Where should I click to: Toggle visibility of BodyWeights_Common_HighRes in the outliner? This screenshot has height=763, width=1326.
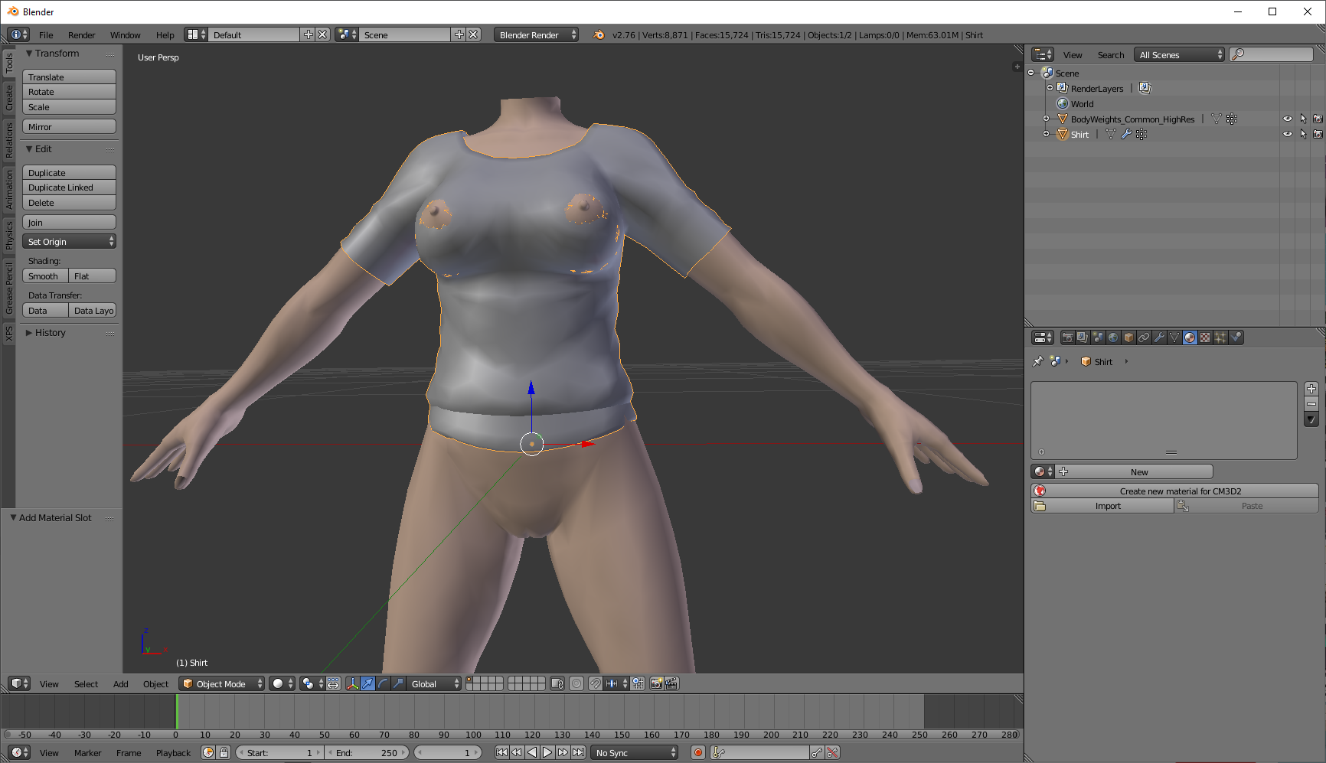pos(1288,119)
